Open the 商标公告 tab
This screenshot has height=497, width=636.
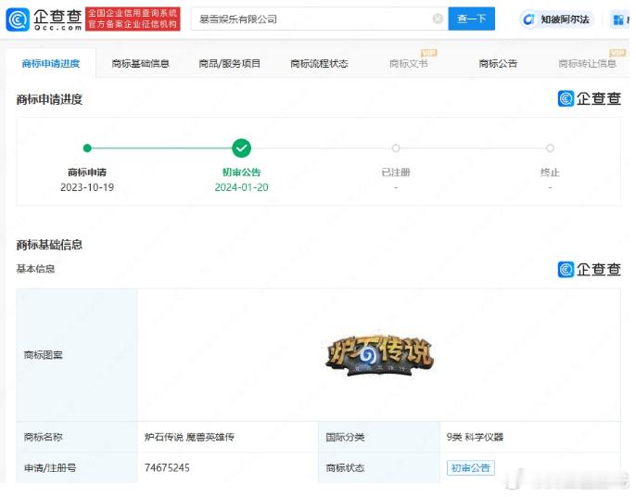click(x=498, y=63)
